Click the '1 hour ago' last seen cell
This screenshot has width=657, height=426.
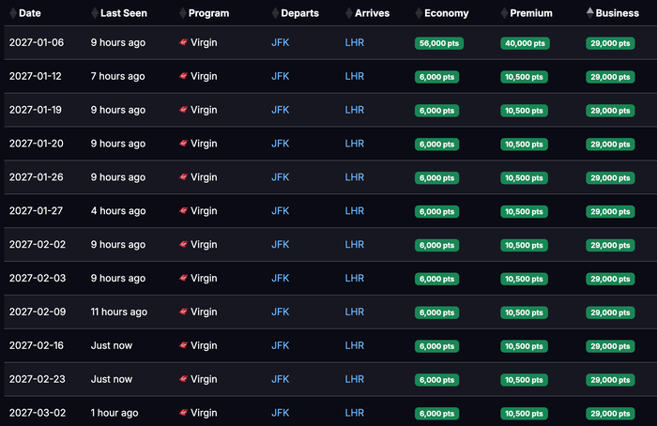pos(115,413)
